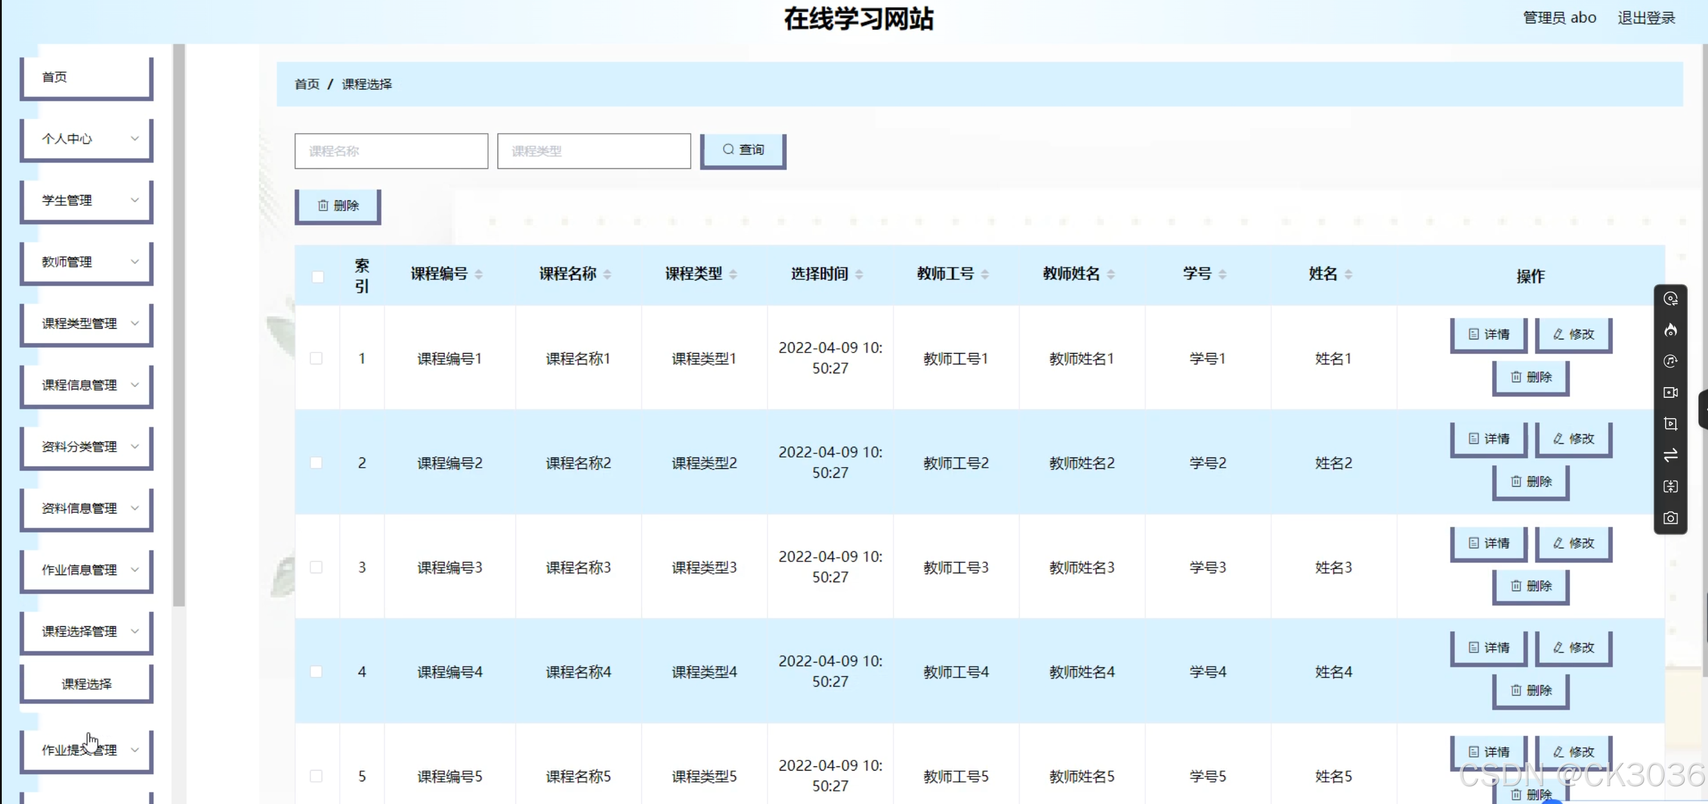Viewport: 1708px width, 804px height.
Task: Click the swap arrows transfer icon
Action: click(x=1670, y=454)
